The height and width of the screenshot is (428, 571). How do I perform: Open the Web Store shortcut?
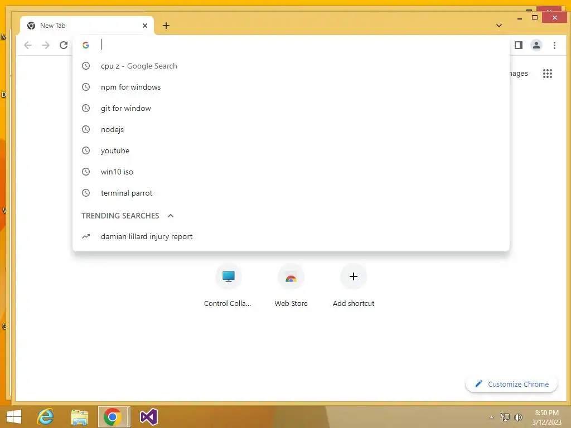(x=291, y=286)
